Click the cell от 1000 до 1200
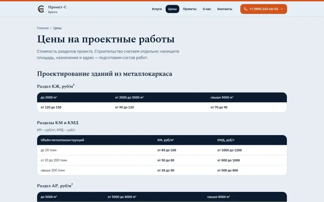Screen dimensions: 324x202 coord(229,150)
